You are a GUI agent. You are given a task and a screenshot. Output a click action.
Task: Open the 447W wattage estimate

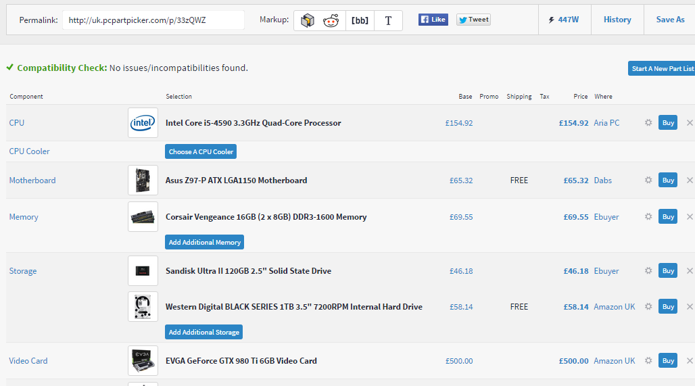pos(565,20)
